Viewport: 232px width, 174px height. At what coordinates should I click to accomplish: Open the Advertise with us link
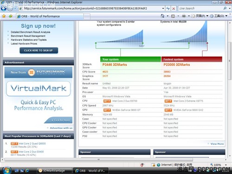pyautogui.click(x=61, y=128)
